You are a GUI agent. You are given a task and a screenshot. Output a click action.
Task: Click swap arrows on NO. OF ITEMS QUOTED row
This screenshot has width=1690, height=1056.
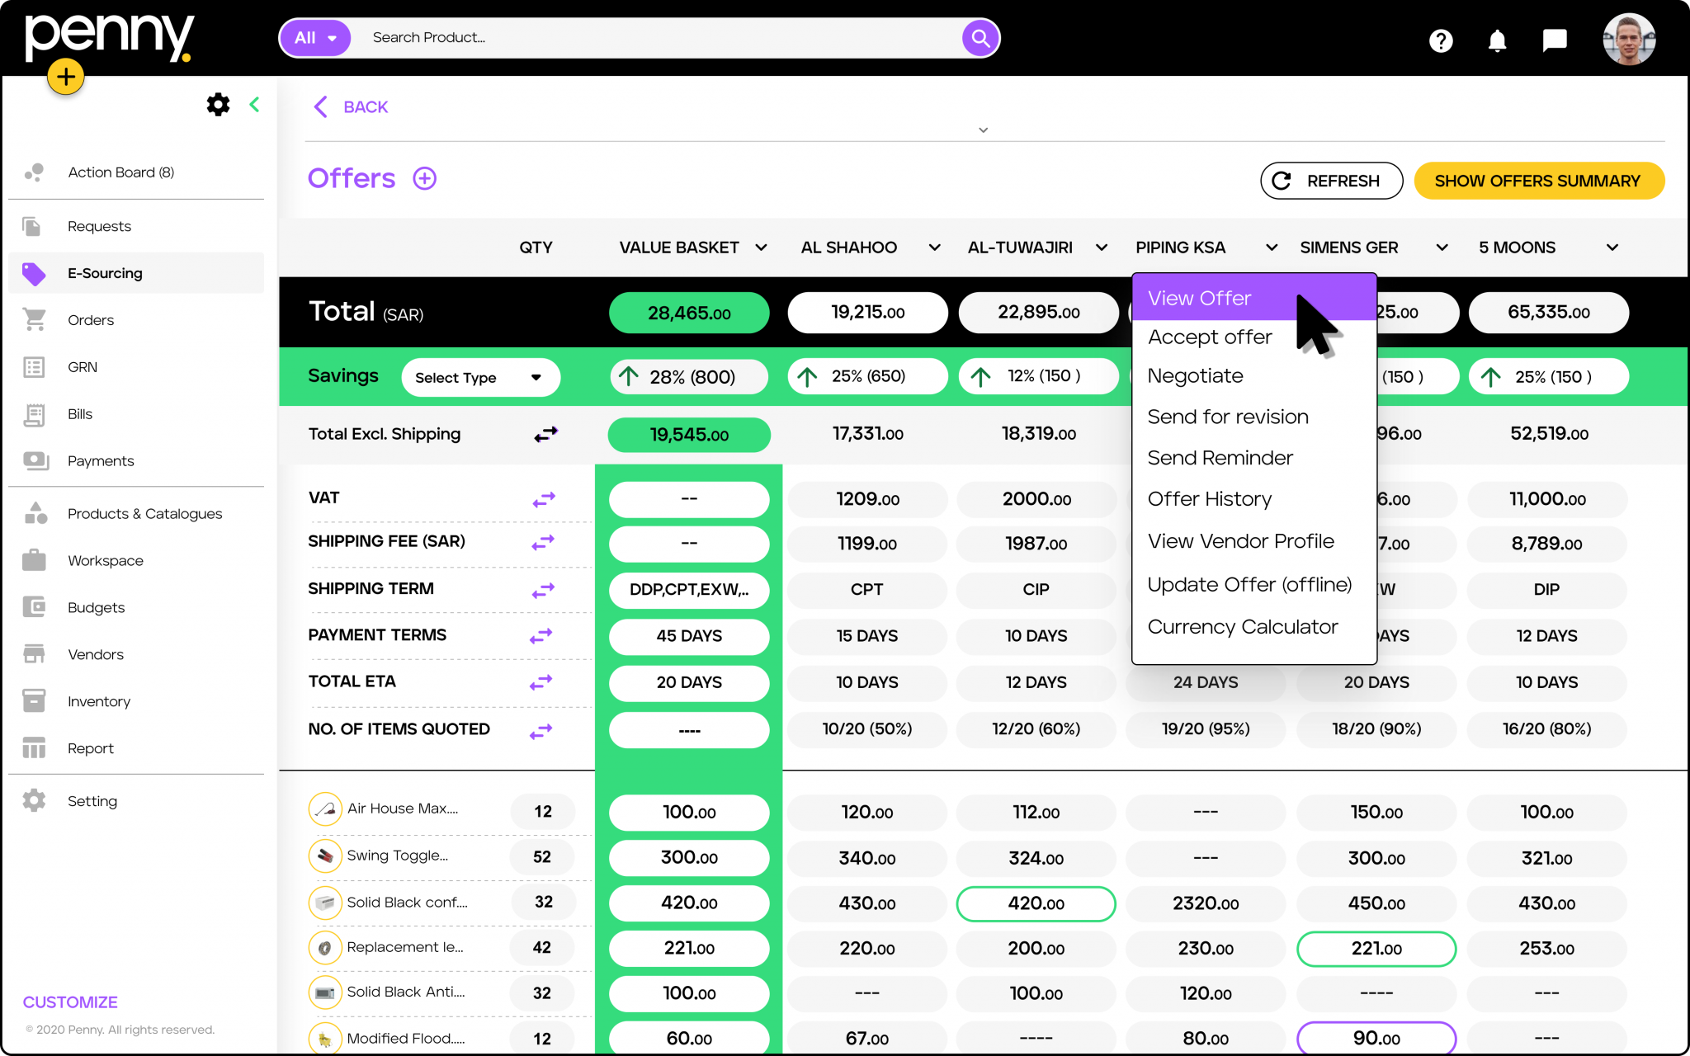click(541, 731)
